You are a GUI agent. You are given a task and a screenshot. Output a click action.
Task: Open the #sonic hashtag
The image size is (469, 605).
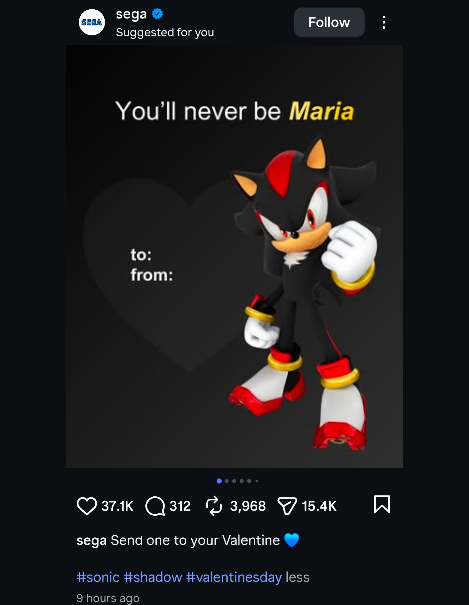(98, 577)
